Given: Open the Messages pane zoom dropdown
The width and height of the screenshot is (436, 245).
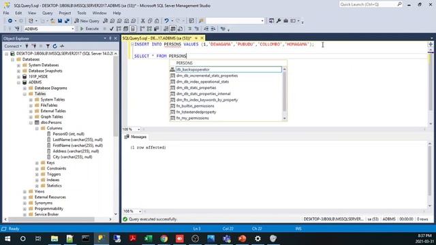Looking at the screenshot, I should pos(140,212).
